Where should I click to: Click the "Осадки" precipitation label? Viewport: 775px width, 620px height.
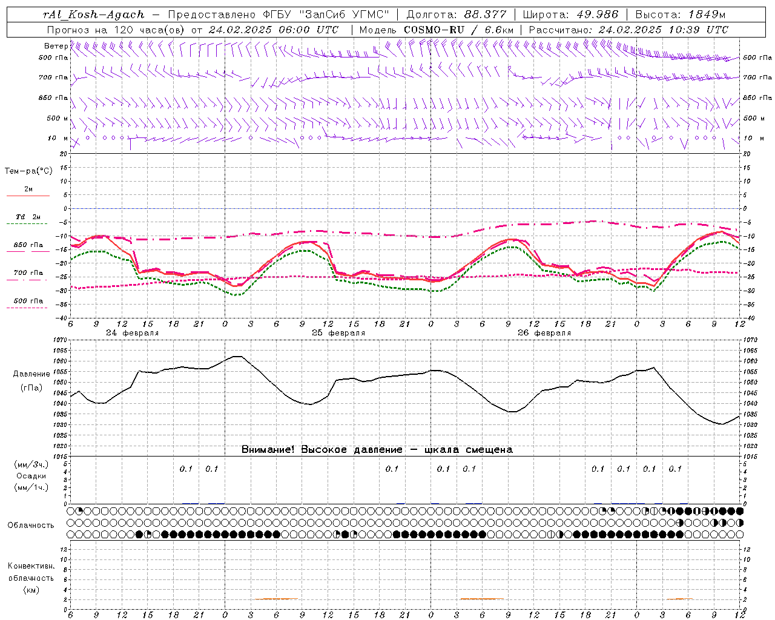pos(31,476)
